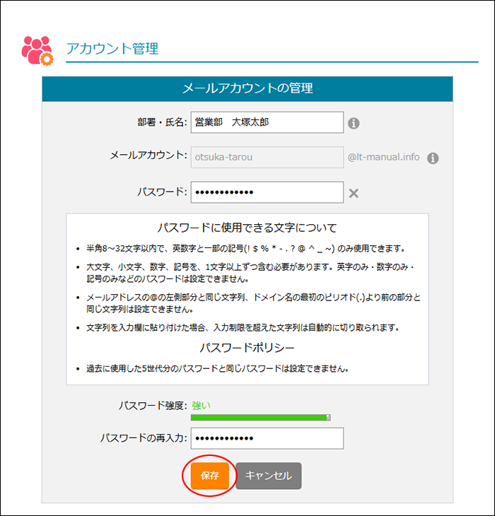The width and height of the screenshot is (495, 516).
Task: Click the メールアカウント field label
Action: point(147,157)
